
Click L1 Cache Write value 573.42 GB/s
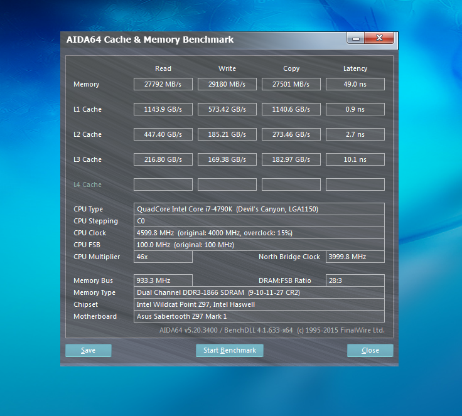coord(227,109)
